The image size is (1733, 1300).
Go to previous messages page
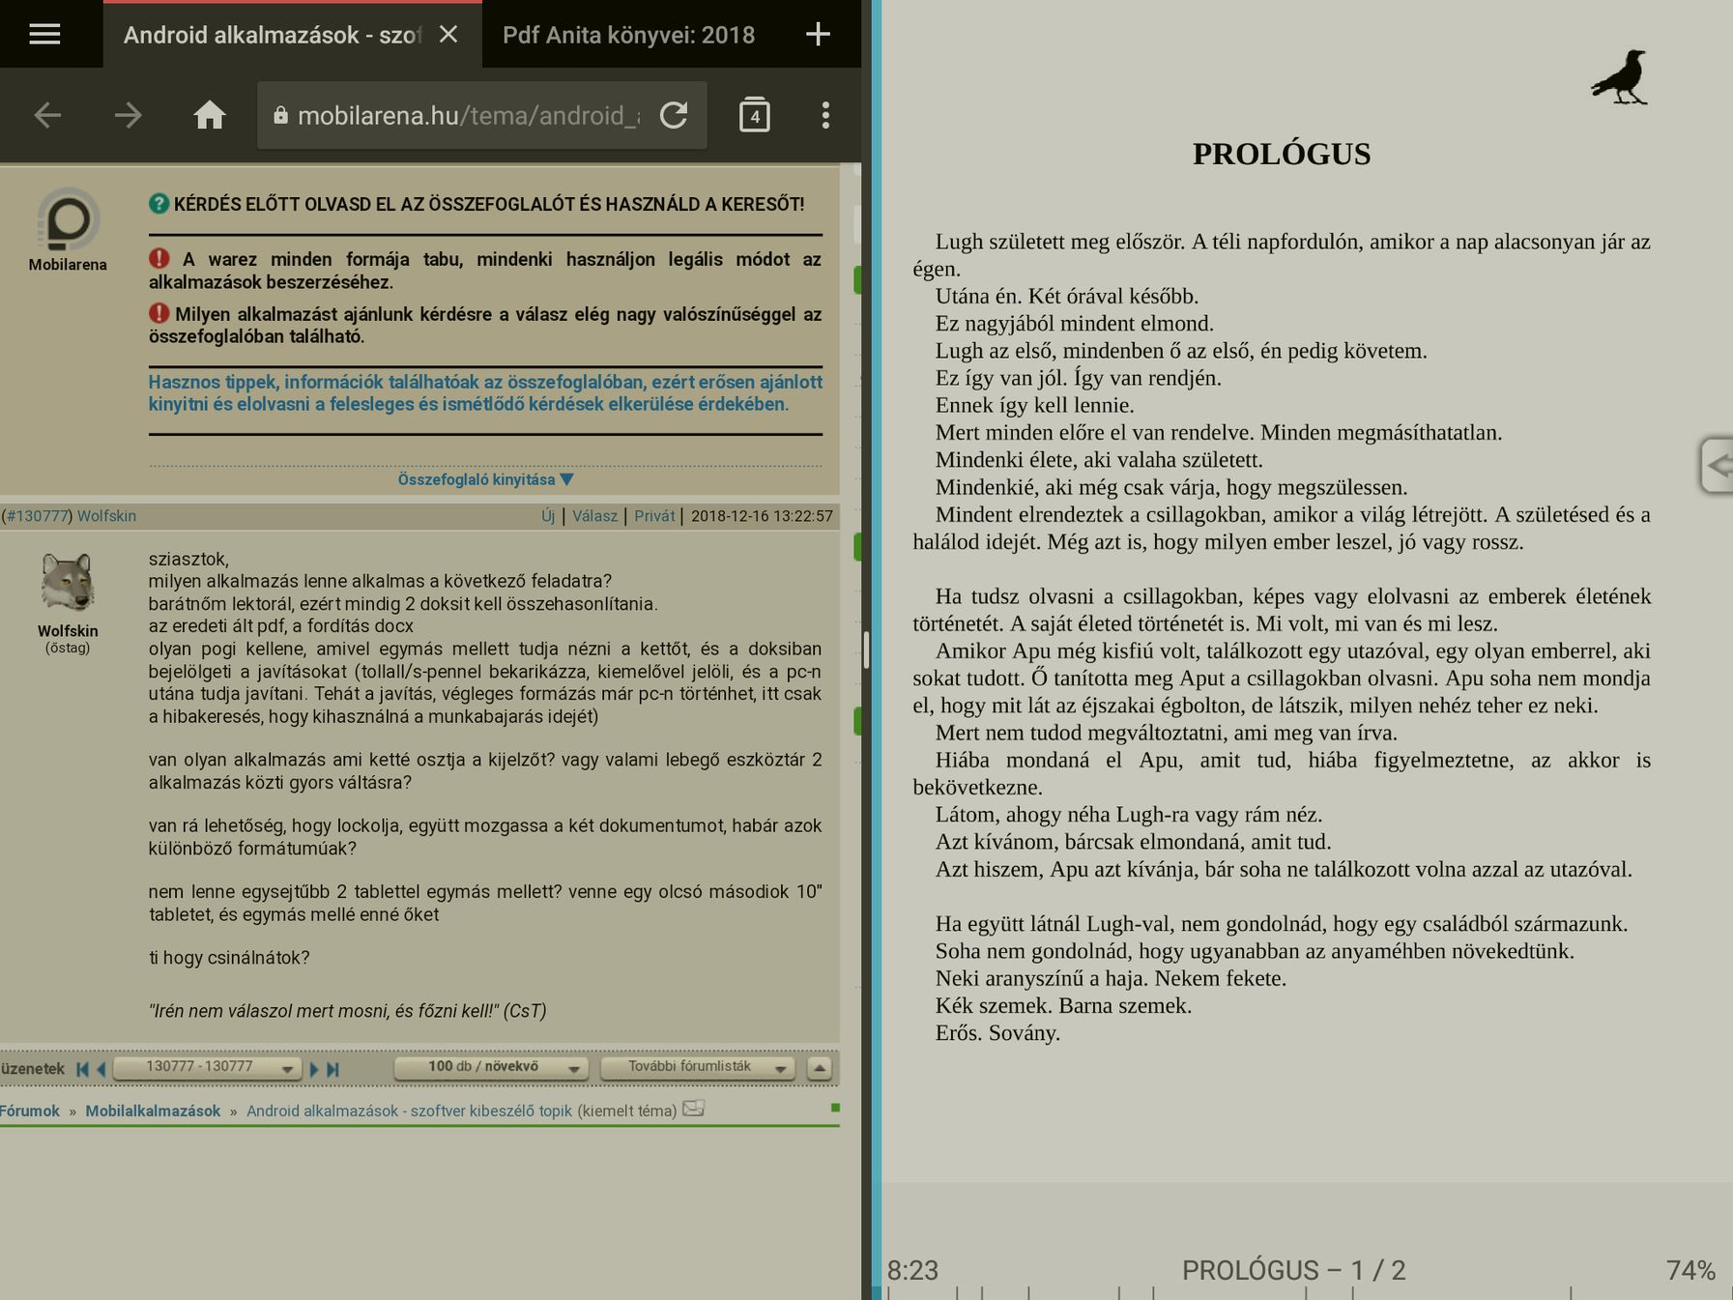pyautogui.click(x=101, y=1069)
